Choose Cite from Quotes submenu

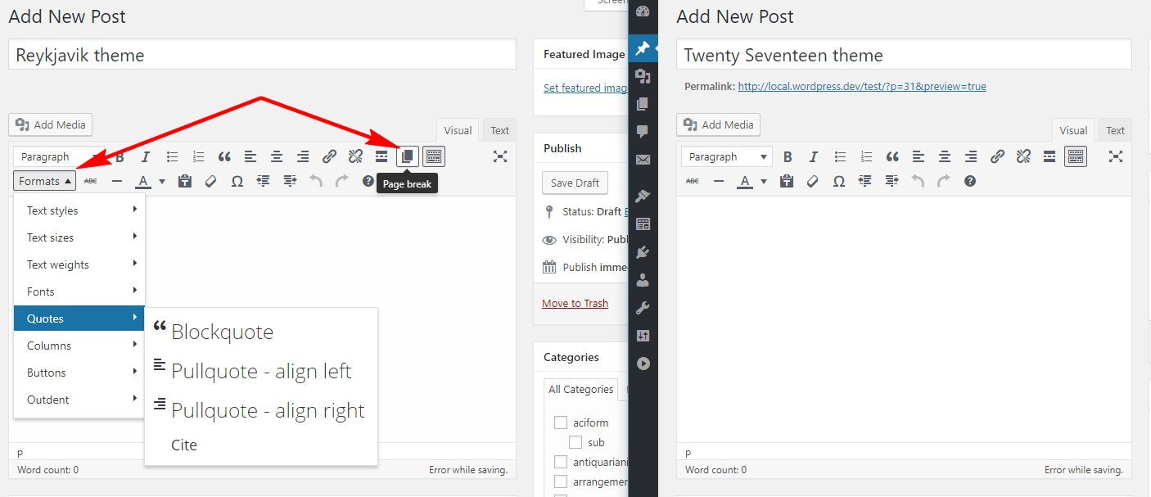[261, 445]
